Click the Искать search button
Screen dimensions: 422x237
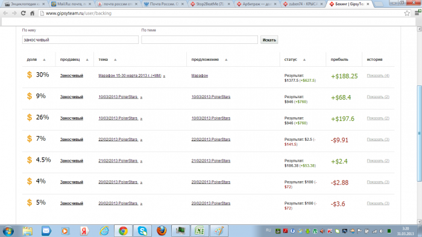point(269,40)
